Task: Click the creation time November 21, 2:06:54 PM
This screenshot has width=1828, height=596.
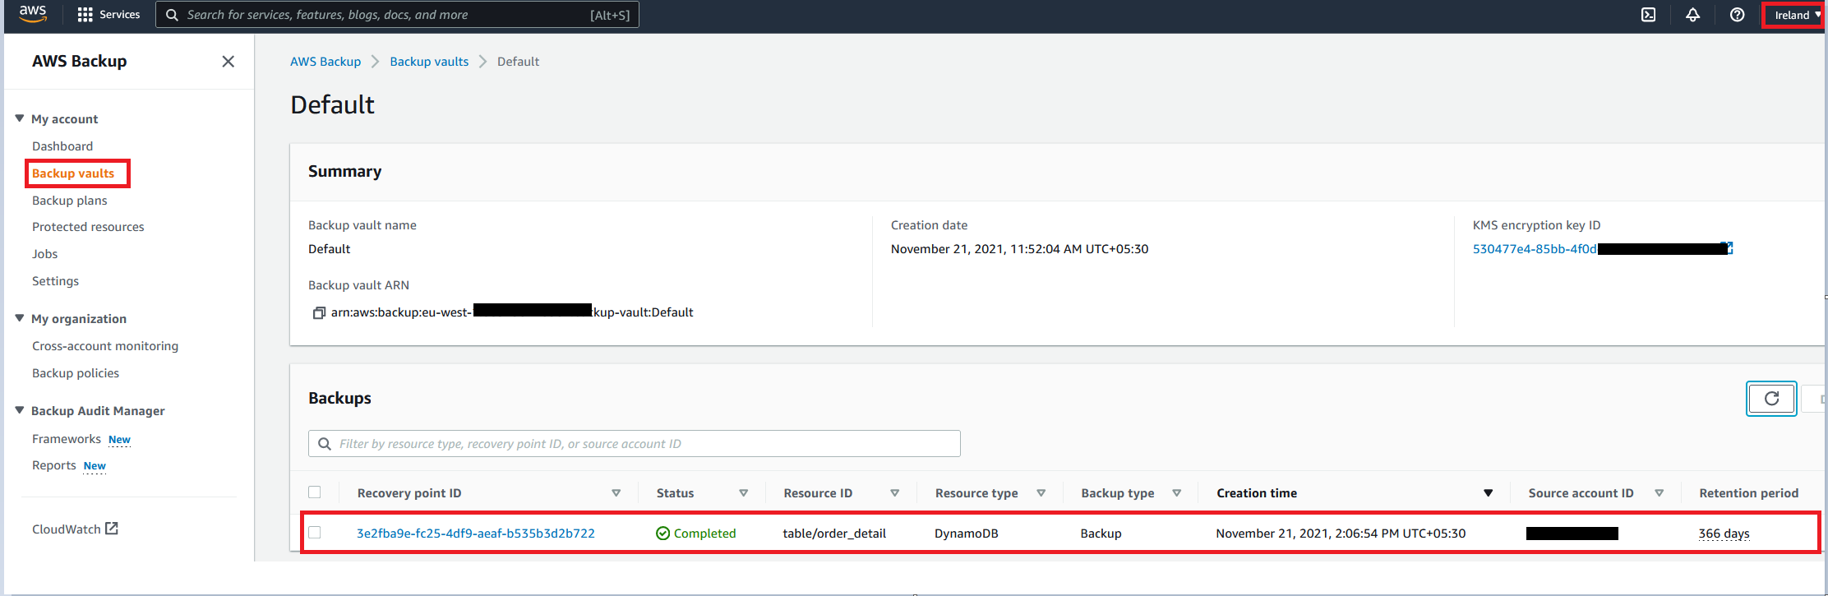Action: (1341, 534)
